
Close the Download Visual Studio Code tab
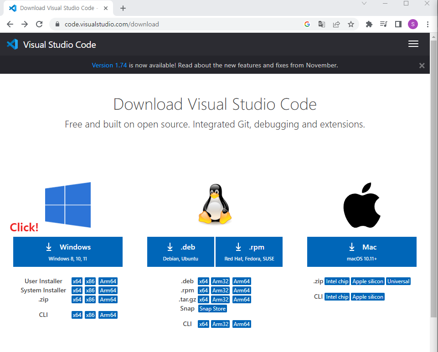pyautogui.click(x=106, y=8)
